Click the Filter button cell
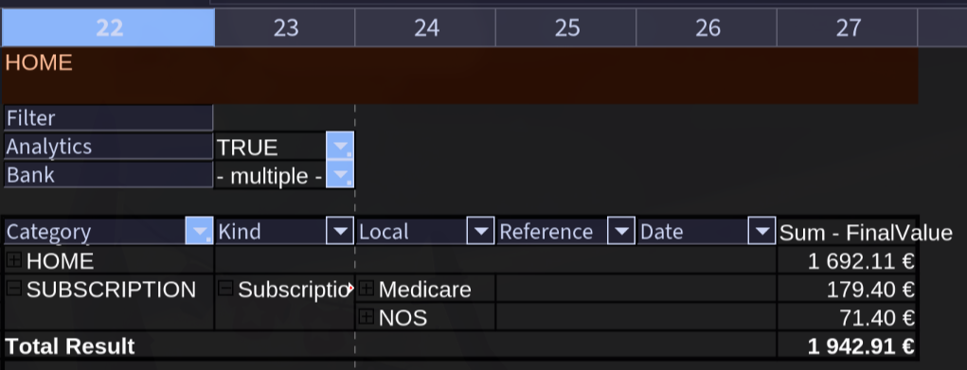 pos(109,117)
